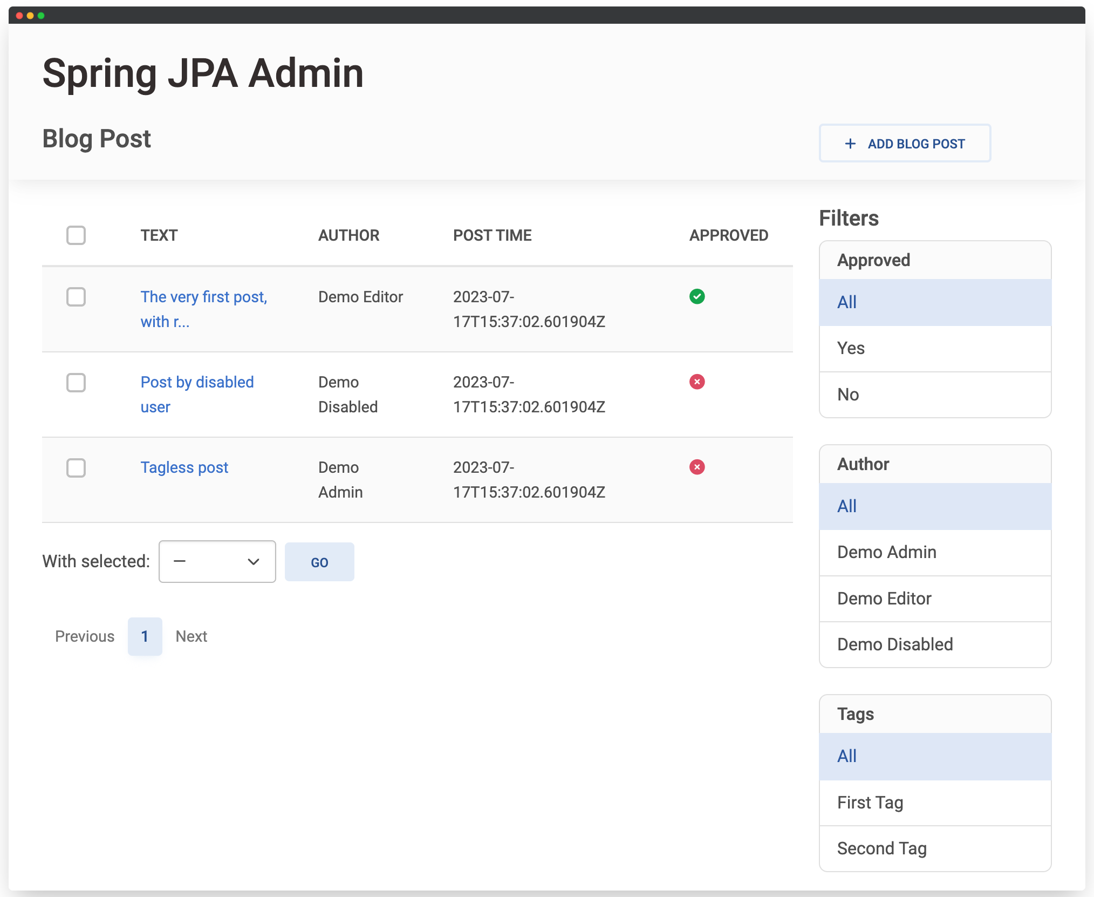The width and height of the screenshot is (1094, 897).
Task: Click the APPROVED column header
Action: 729,235
